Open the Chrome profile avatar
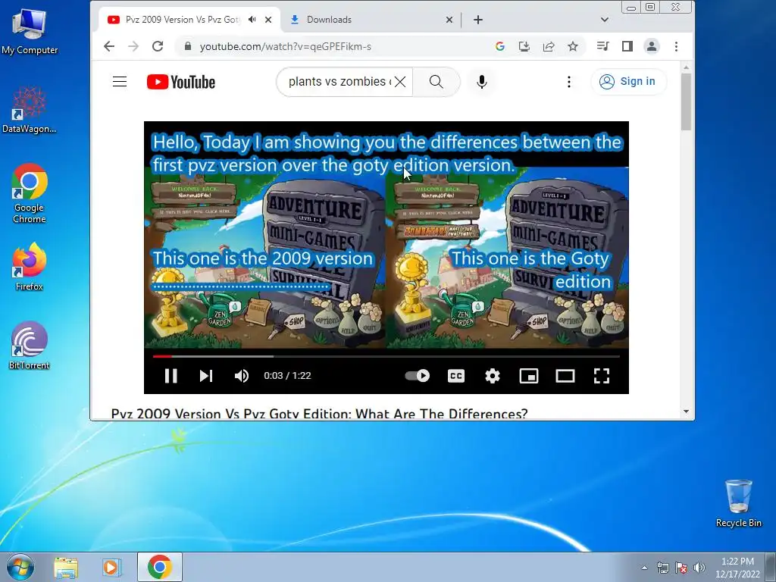This screenshot has width=776, height=582. click(651, 46)
